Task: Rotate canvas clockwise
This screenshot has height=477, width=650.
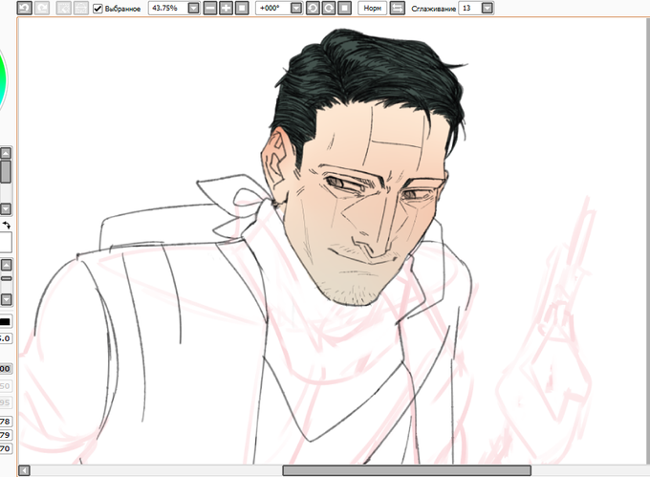Action: (x=328, y=8)
